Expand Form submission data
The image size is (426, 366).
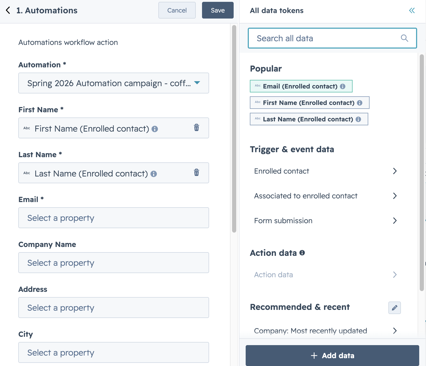tap(326, 221)
